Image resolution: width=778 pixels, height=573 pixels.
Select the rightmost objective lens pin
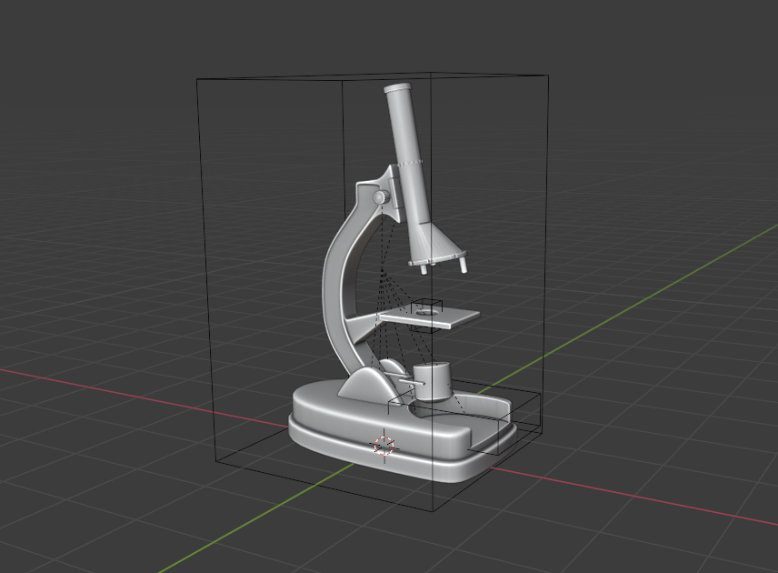coord(464,264)
